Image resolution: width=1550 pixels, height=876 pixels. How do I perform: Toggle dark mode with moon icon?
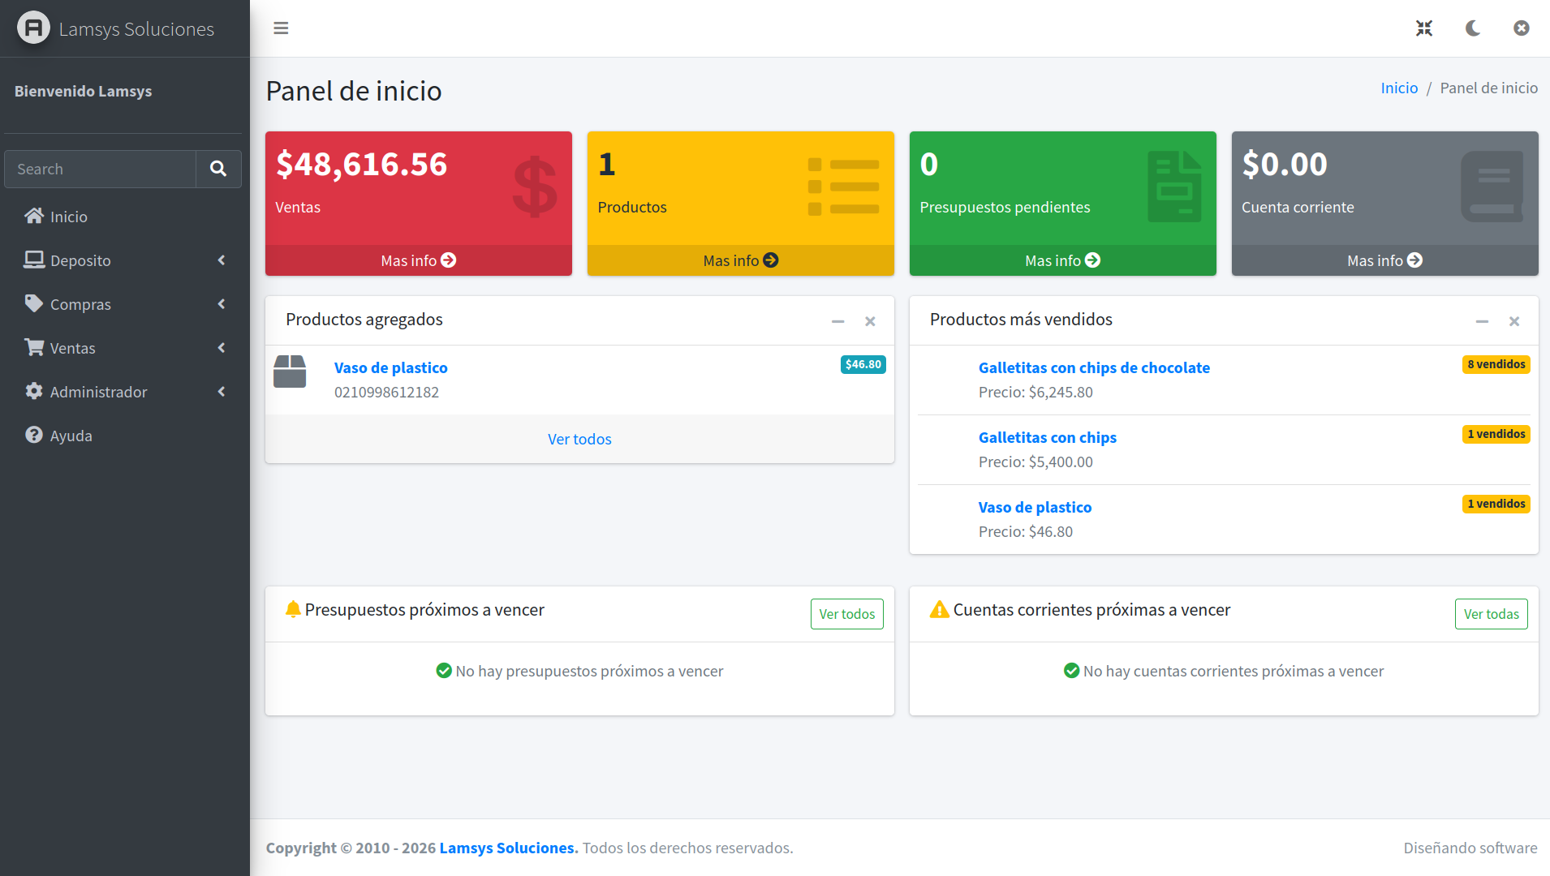[1473, 28]
